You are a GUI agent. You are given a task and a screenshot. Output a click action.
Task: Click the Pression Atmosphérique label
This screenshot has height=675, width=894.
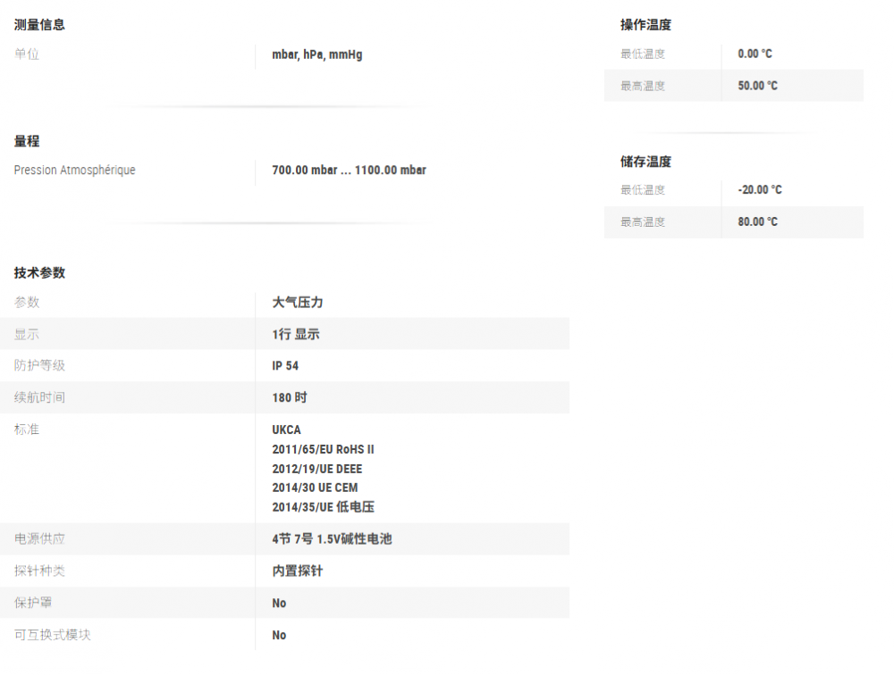74,170
